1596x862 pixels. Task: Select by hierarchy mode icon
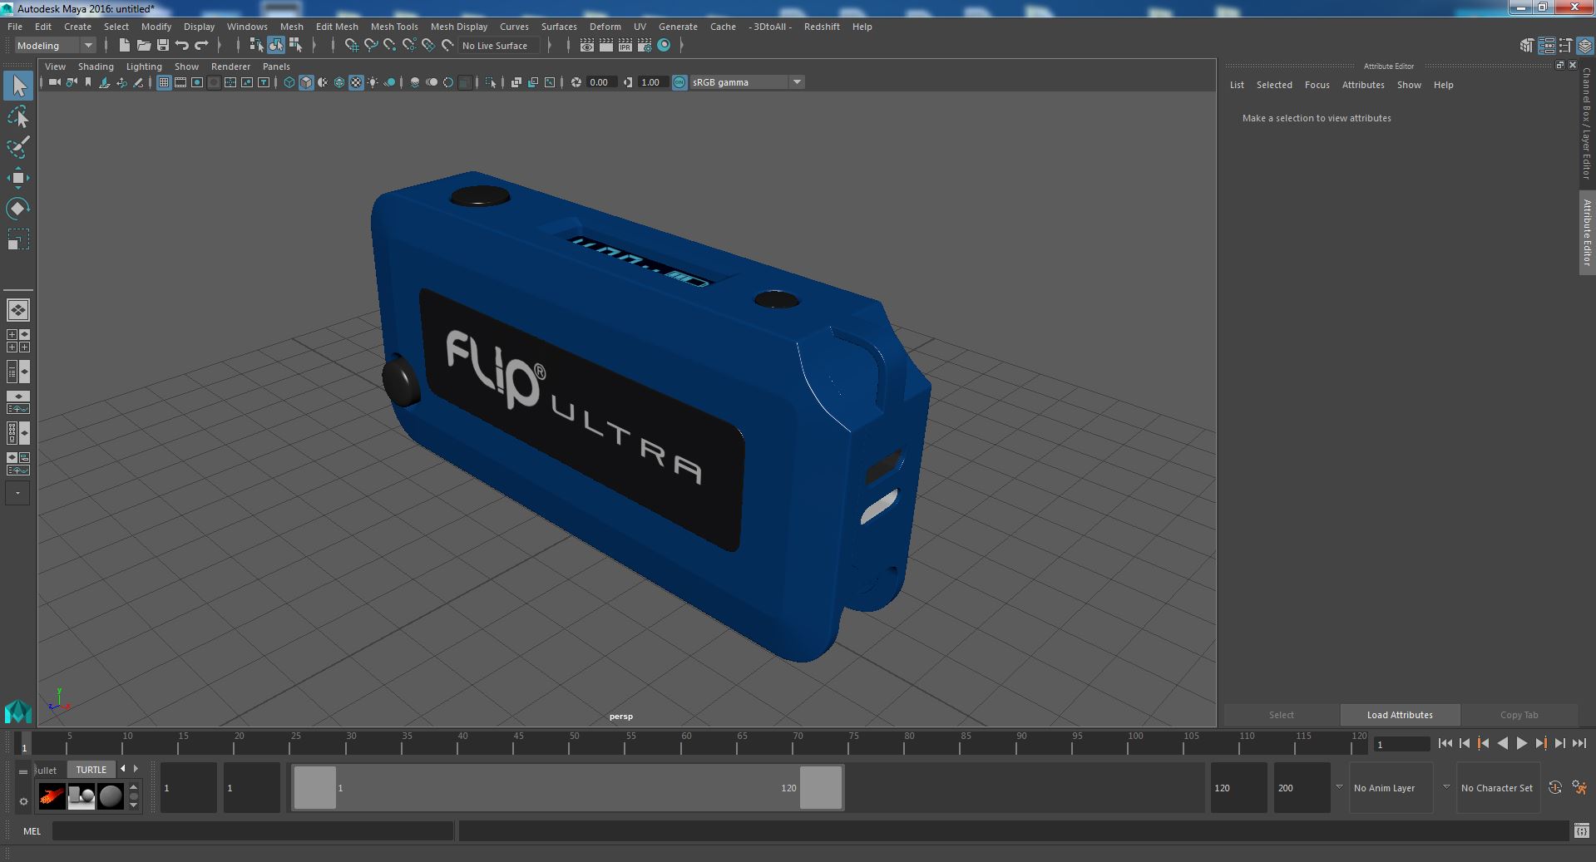pos(257,46)
